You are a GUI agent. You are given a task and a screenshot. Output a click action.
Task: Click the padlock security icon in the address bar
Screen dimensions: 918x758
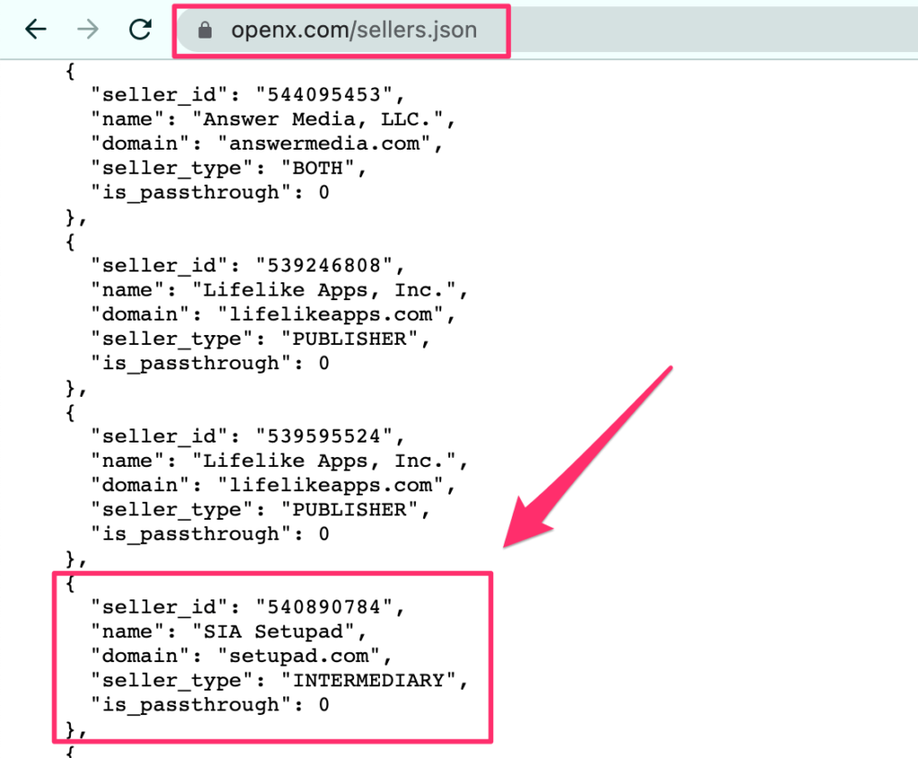[205, 30]
